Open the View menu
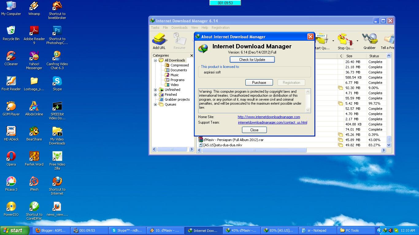The width and height of the screenshot is (419, 235). 194,28
